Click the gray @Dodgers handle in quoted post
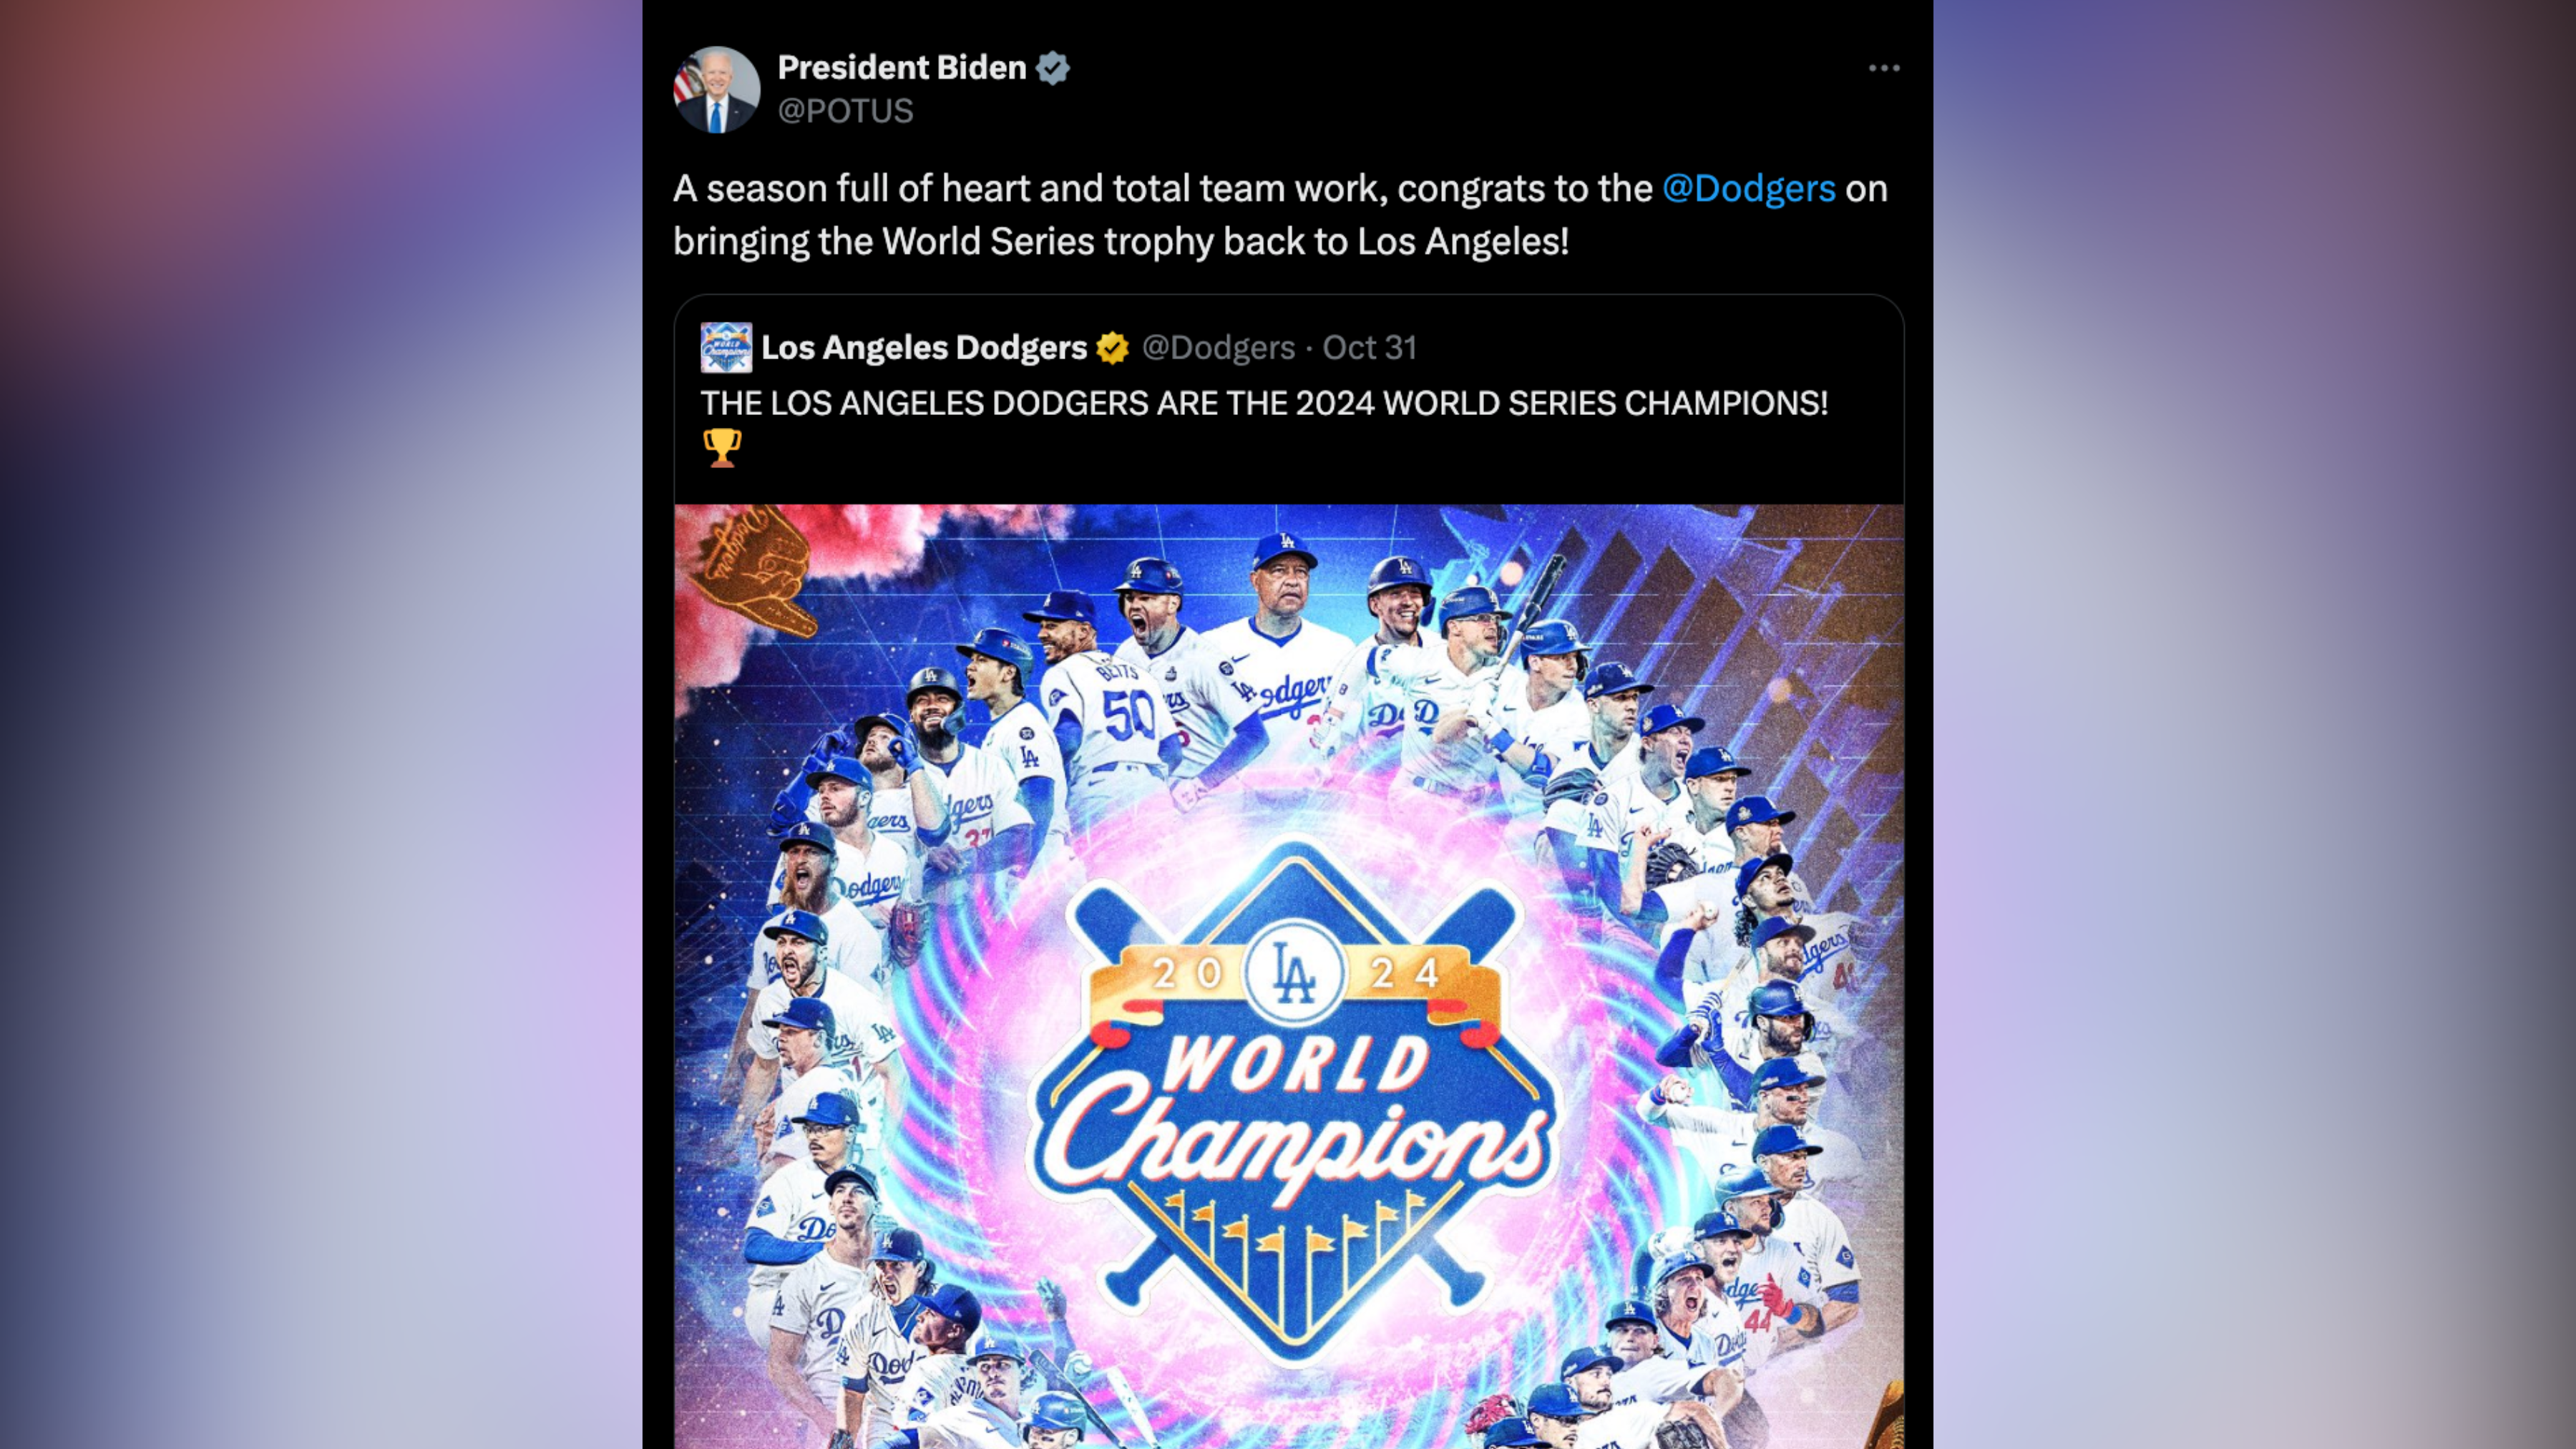Screen dimensions: 2576x1449 coord(1218,347)
